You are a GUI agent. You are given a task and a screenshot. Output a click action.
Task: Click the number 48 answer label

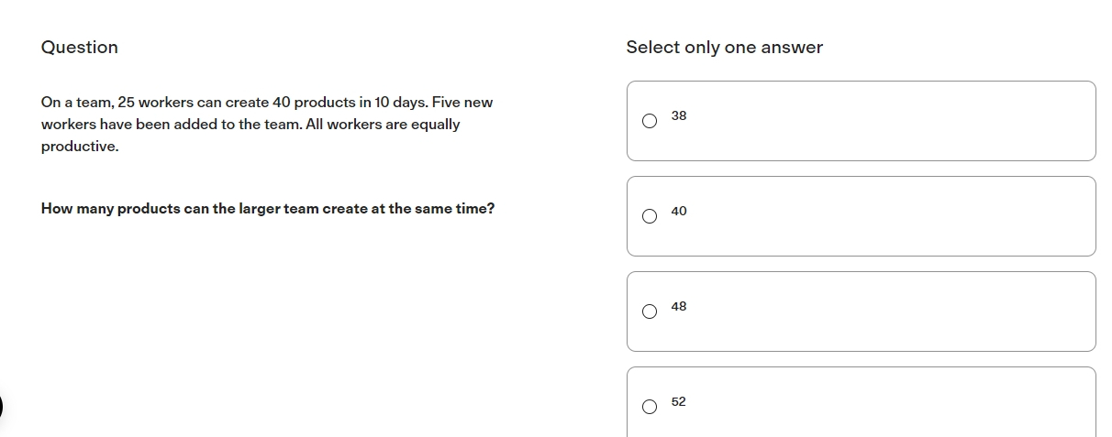tap(679, 306)
